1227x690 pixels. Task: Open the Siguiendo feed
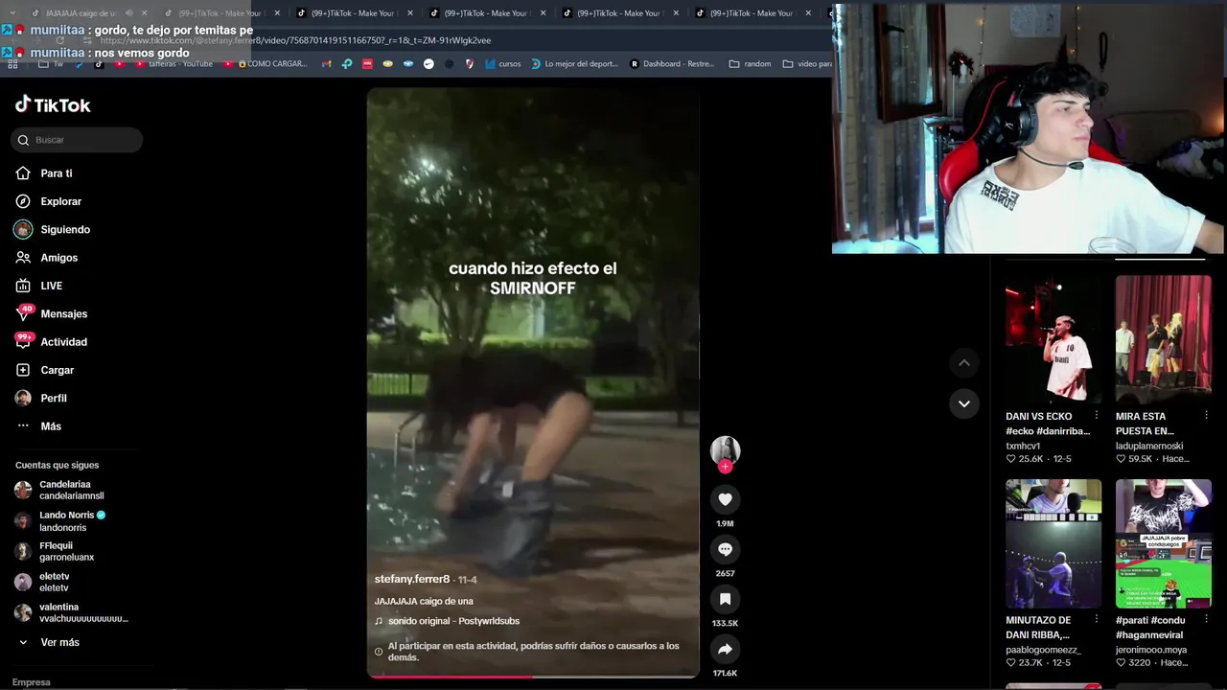coord(65,230)
